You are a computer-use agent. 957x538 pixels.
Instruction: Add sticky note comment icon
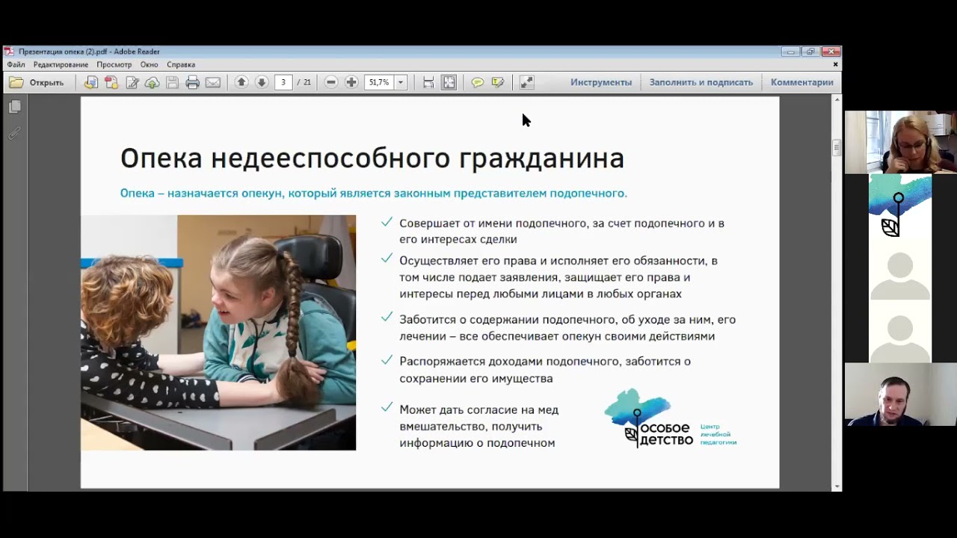pos(477,82)
